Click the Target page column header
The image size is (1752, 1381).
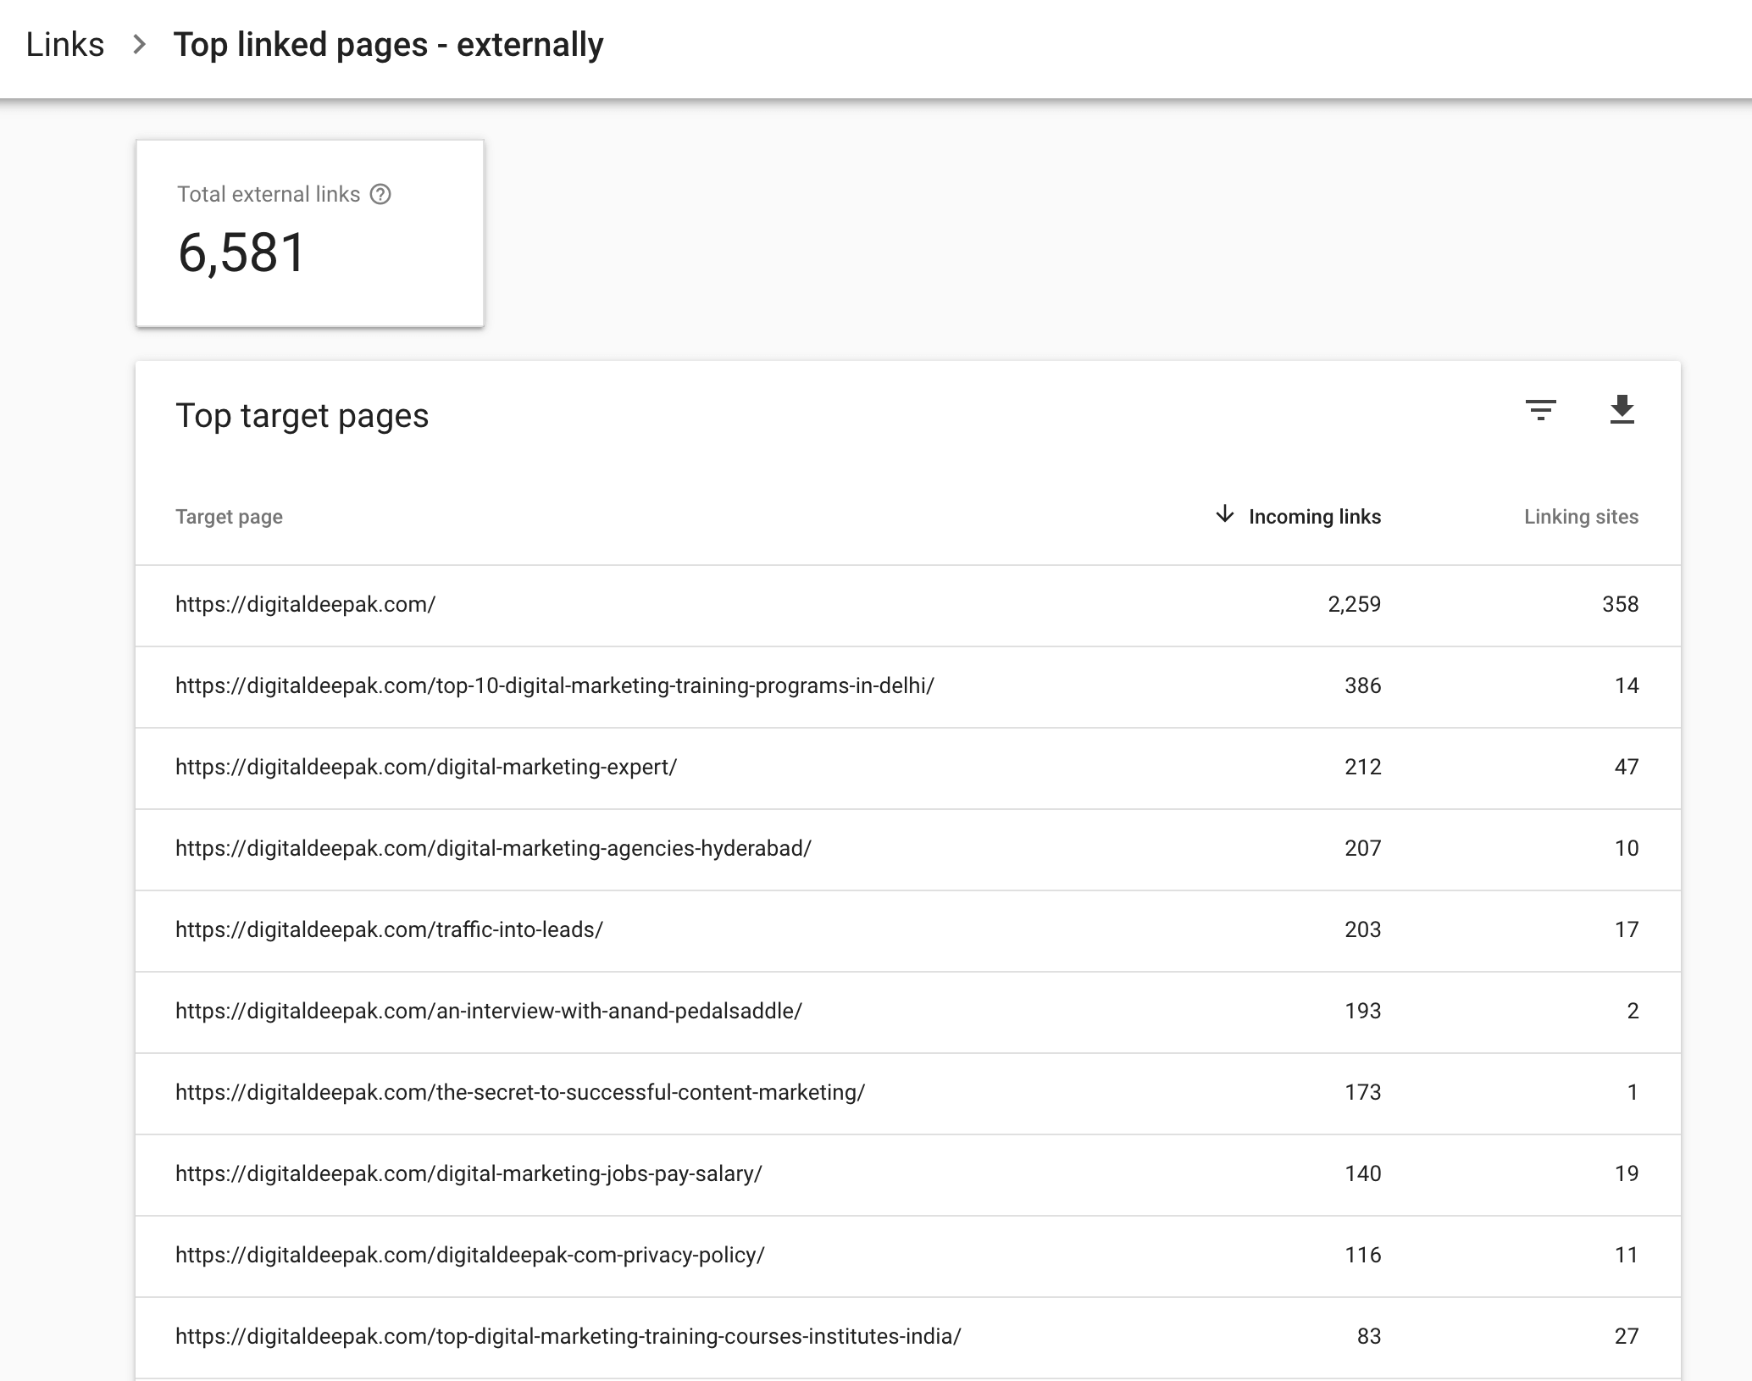coord(229,517)
